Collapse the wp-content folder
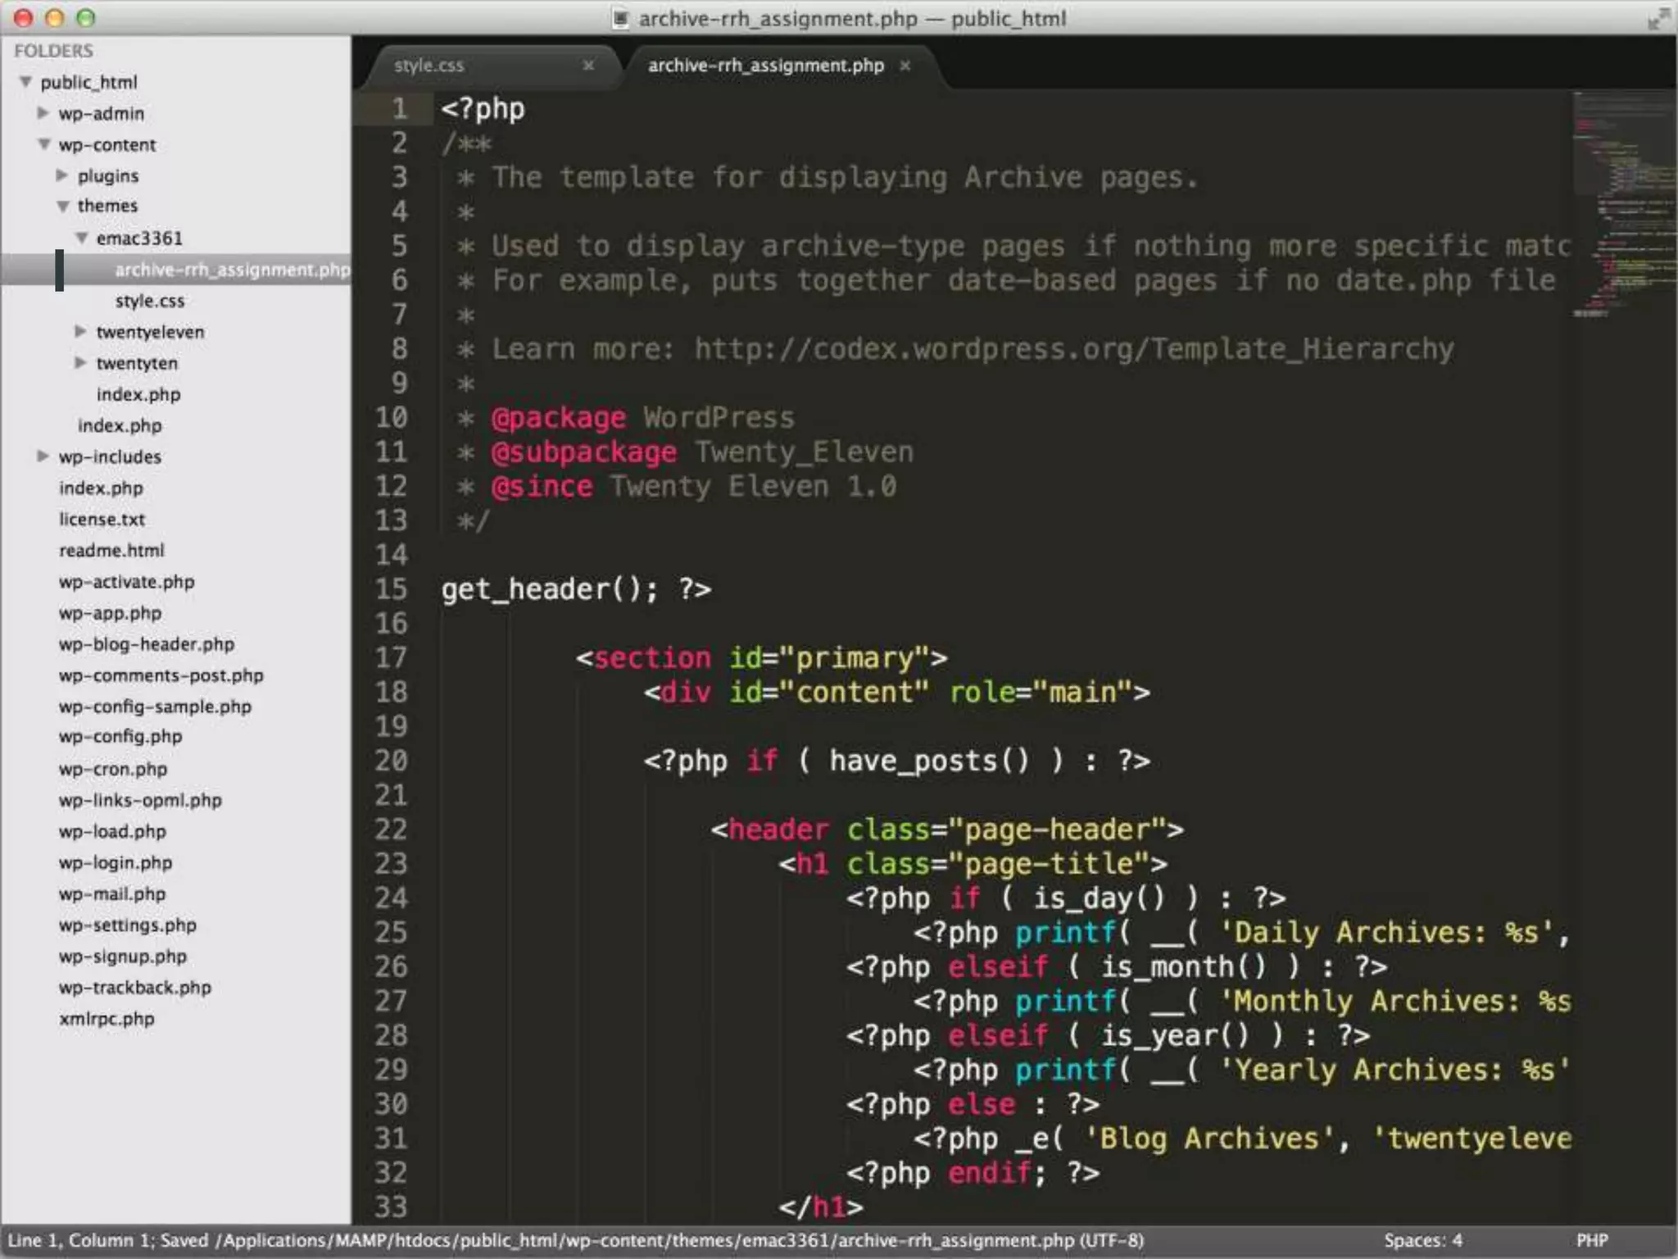This screenshot has width=1678, height=1259. [43, 144]
